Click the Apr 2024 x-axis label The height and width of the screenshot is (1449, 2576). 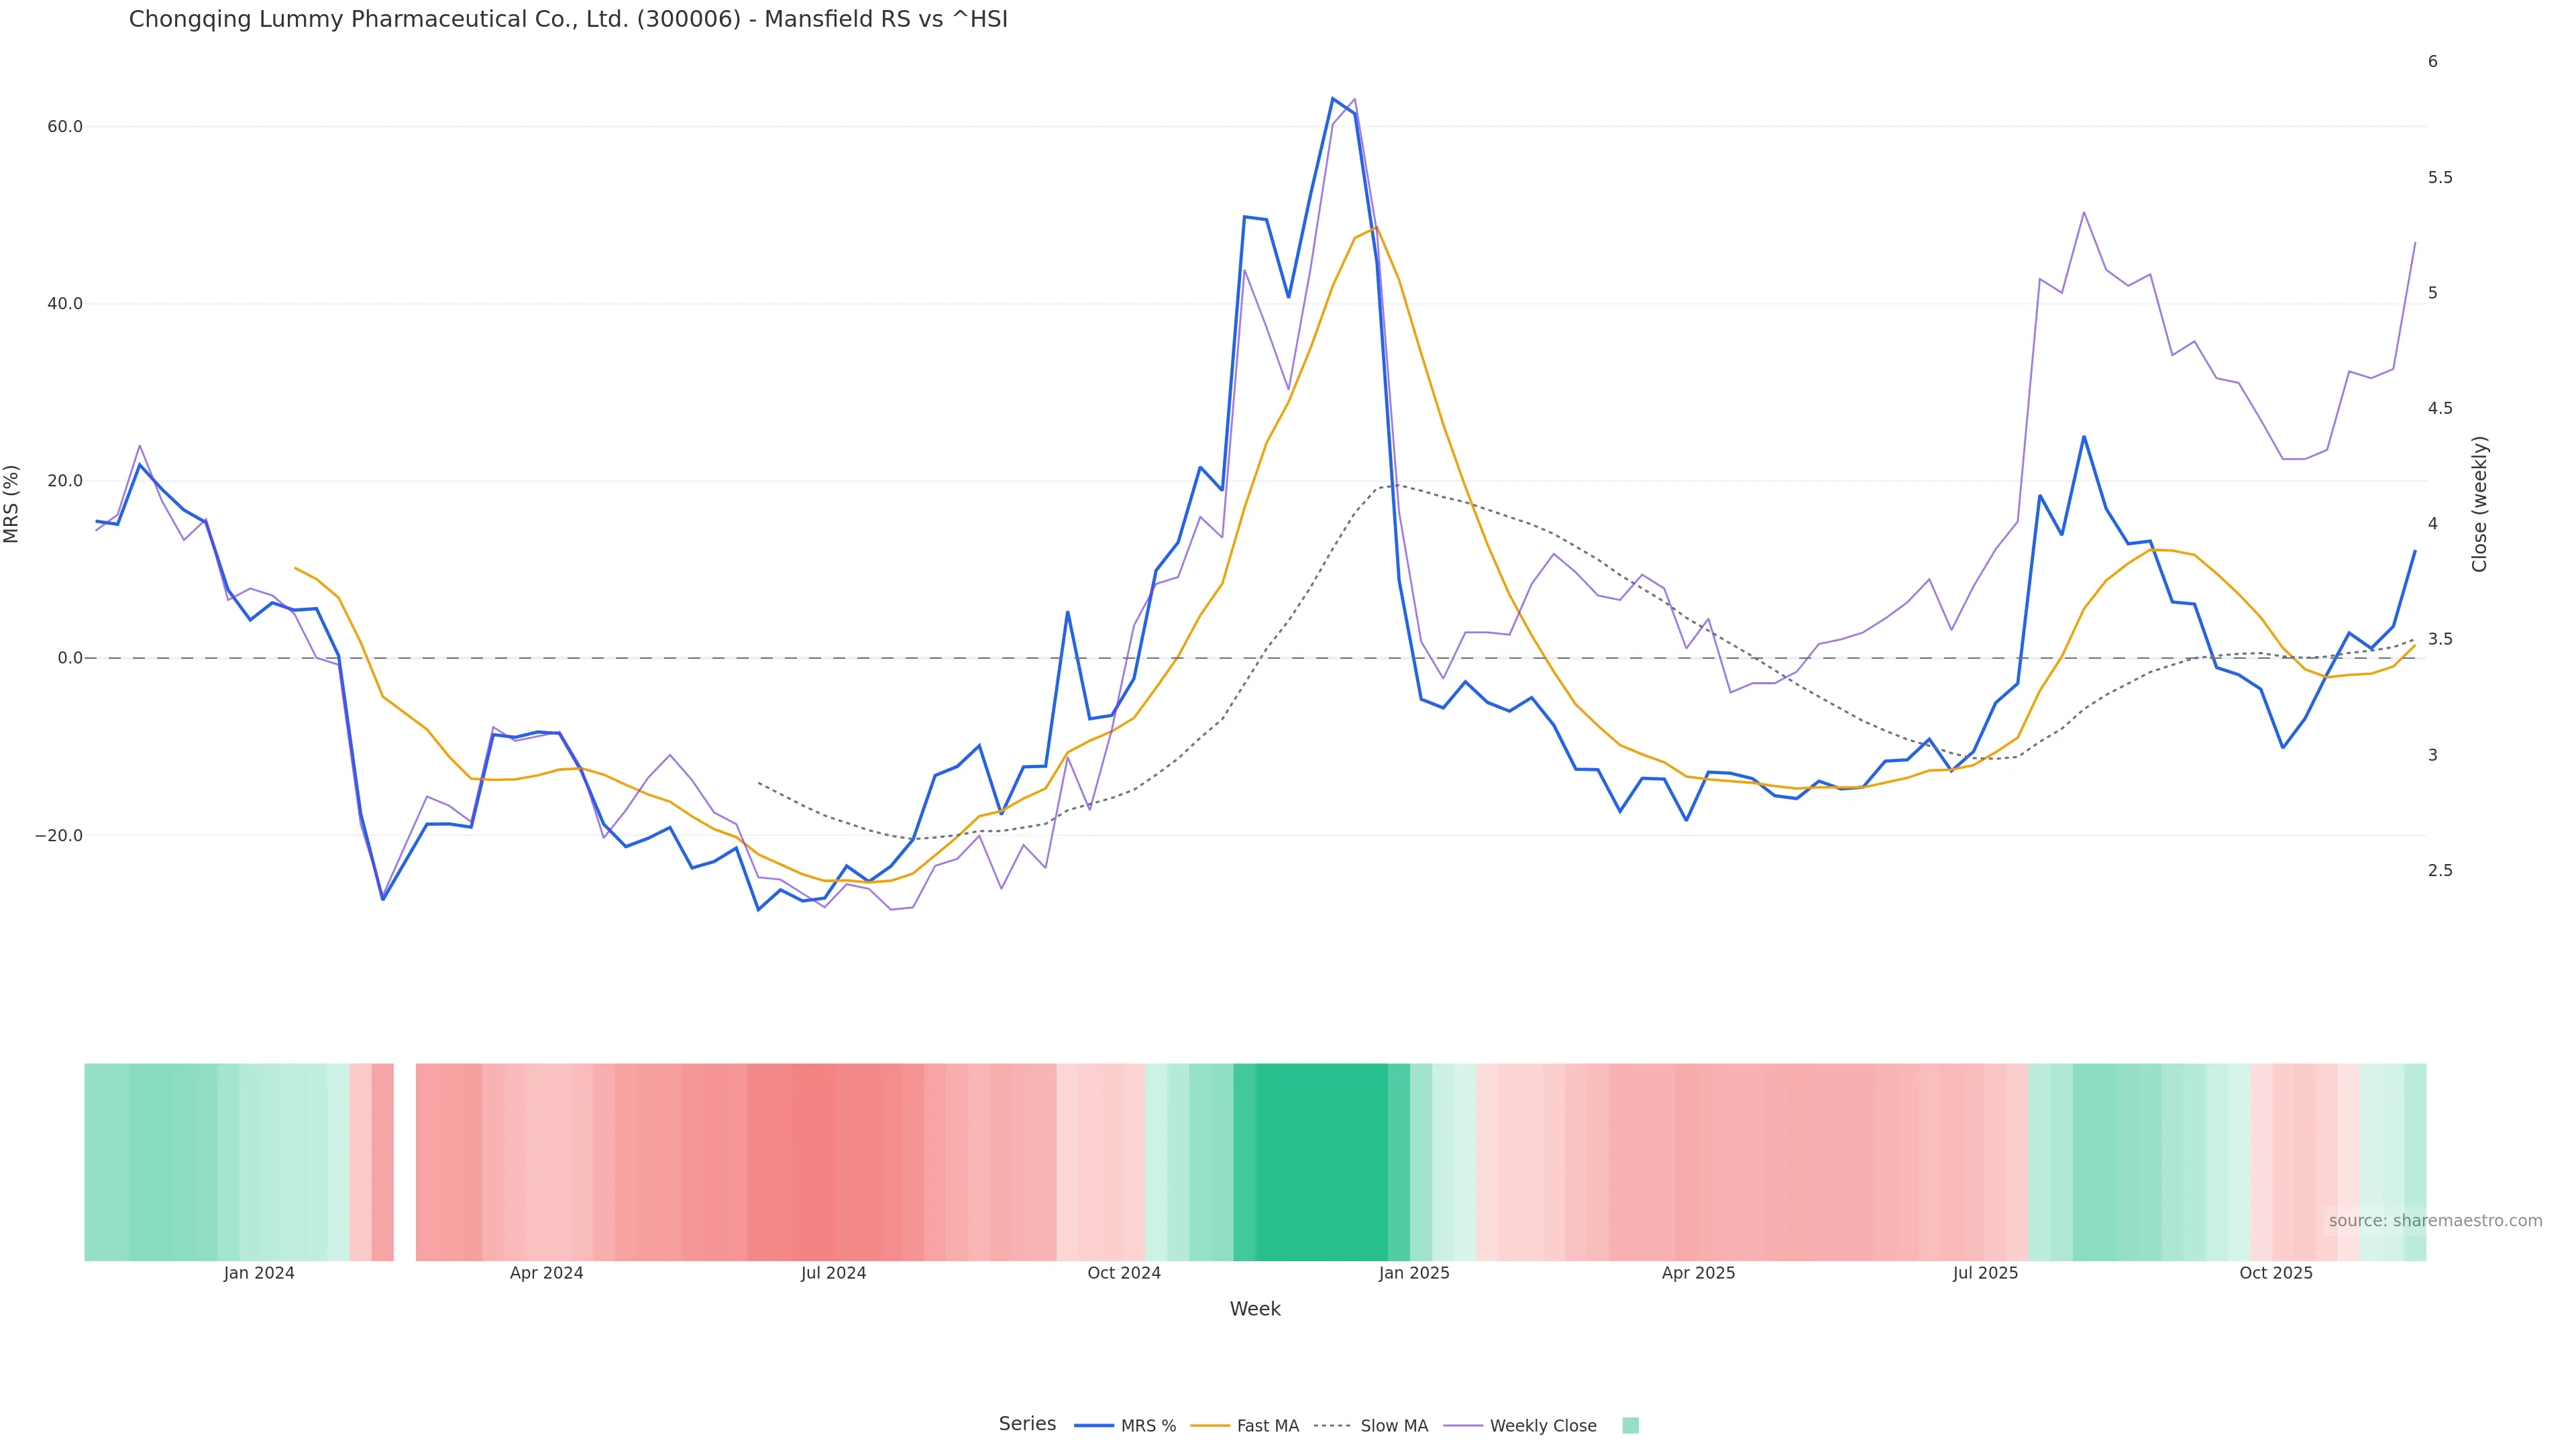(x=546, y=1273)
